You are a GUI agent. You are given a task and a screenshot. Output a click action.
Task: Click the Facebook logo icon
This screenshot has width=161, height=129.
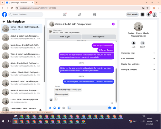pos(5,15)
